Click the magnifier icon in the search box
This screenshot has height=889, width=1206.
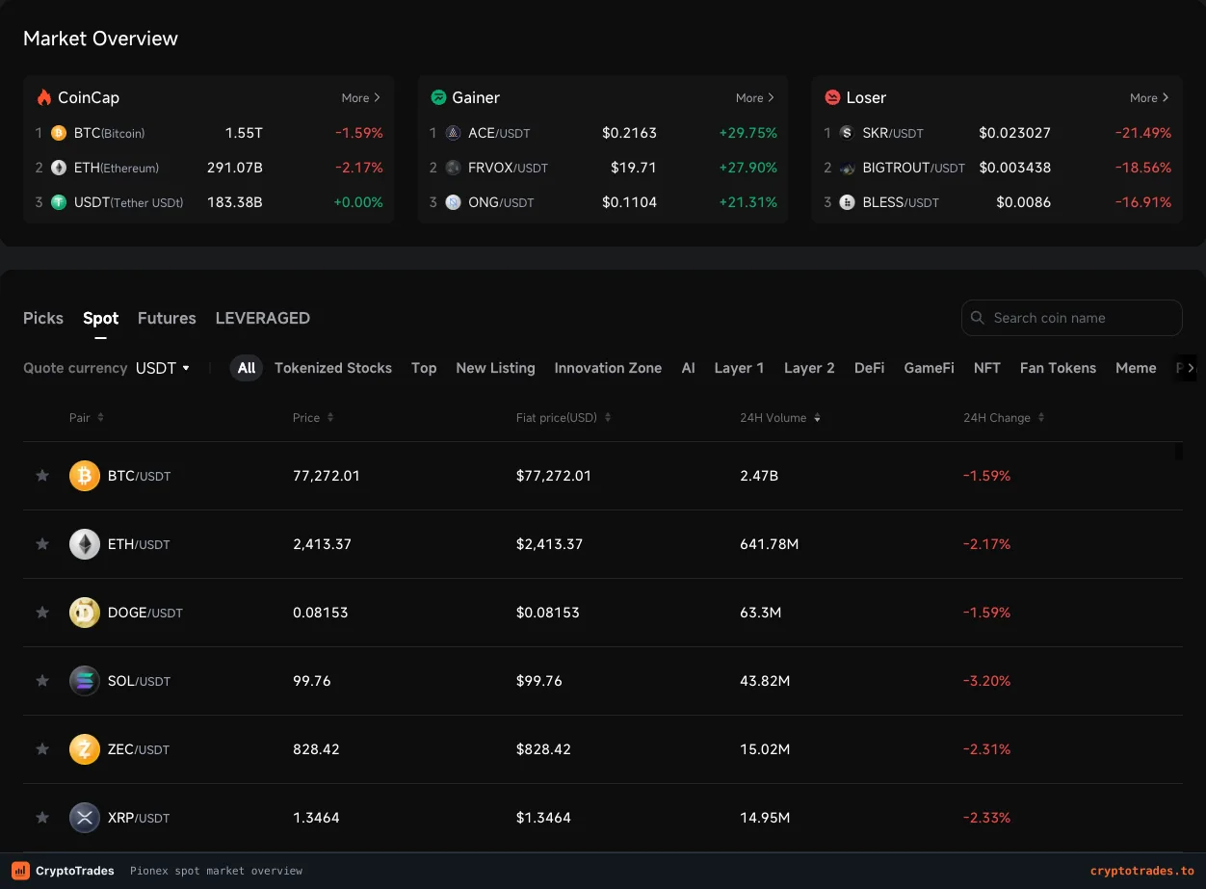(x=978, y=318)
